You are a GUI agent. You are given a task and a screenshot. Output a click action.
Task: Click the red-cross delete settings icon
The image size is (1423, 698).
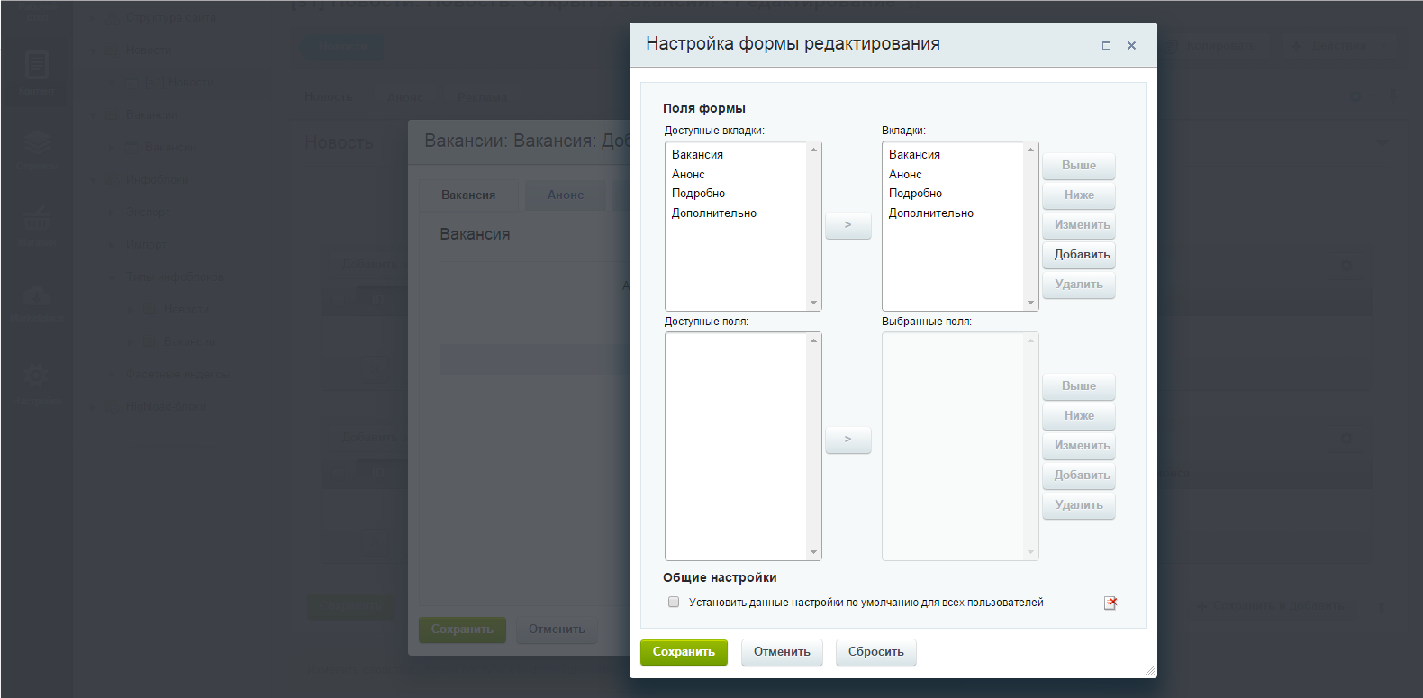[1110, 603]
